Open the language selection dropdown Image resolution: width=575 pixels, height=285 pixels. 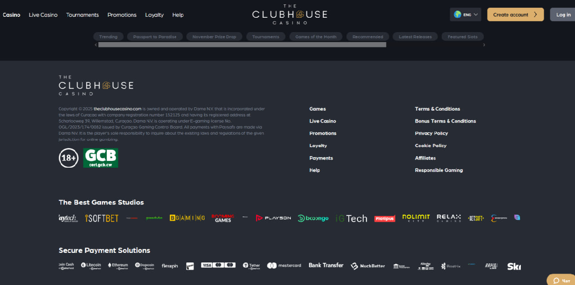[465, 14]
